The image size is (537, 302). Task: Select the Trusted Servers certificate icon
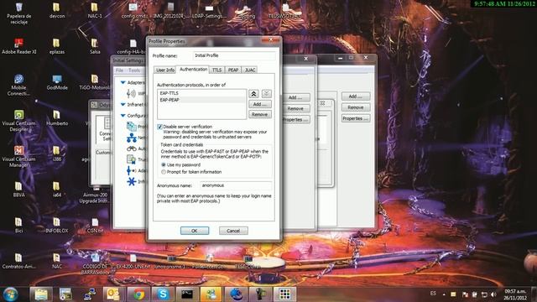(x=132, y=159)
